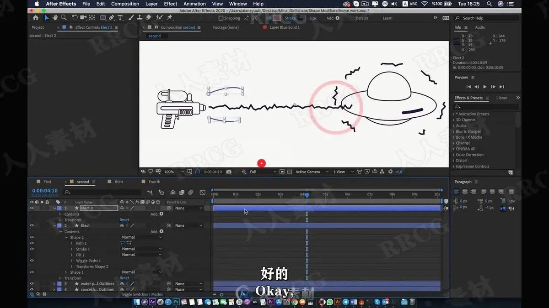Expand the Path 1 property

click(72, 243)
